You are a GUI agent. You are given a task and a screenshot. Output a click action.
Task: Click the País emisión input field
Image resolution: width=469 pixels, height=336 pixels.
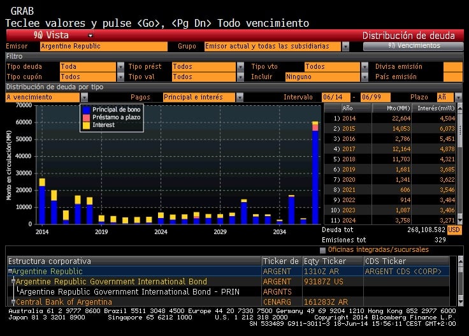[453, 77]
